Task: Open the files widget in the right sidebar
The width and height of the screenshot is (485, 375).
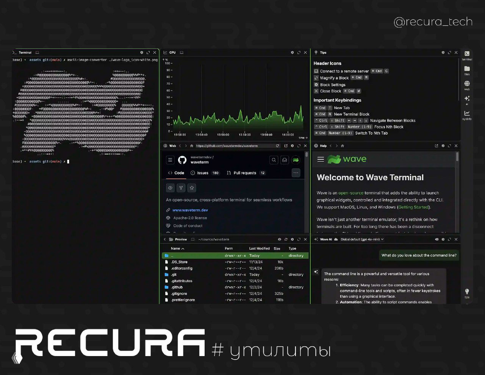Action: pos(467,69)
